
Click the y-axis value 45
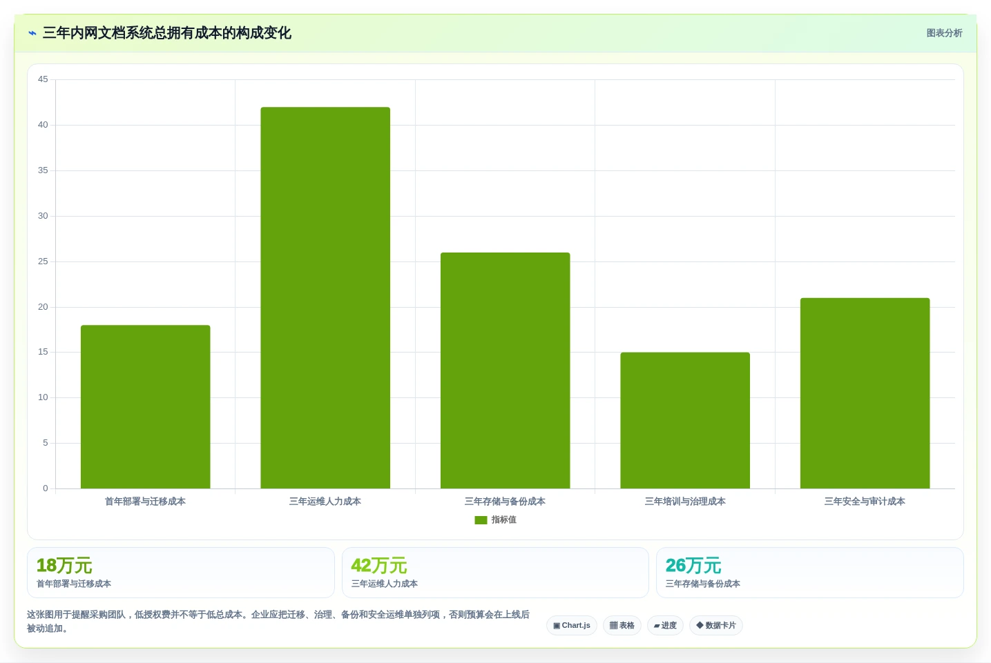tap(43, 79)
